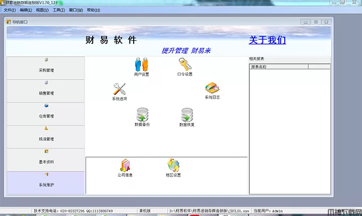The image size is (362, 216).
Task: Click the main application title bar icon
Action: coord(2,3)
